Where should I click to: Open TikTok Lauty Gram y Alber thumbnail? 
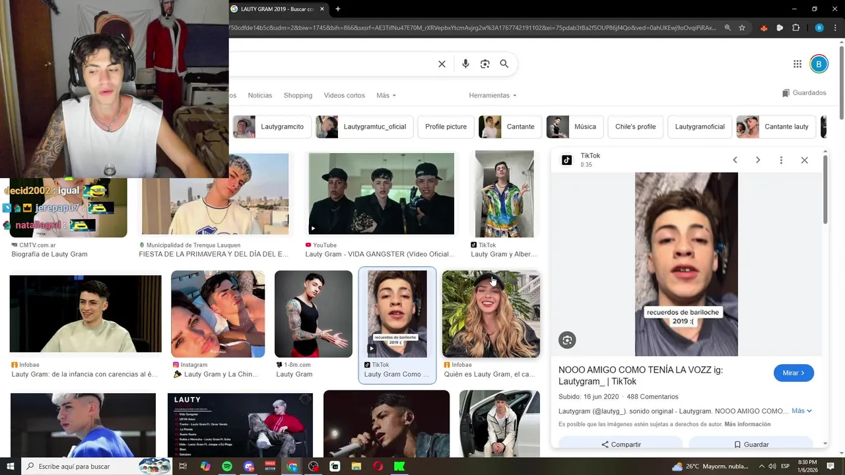504,194
